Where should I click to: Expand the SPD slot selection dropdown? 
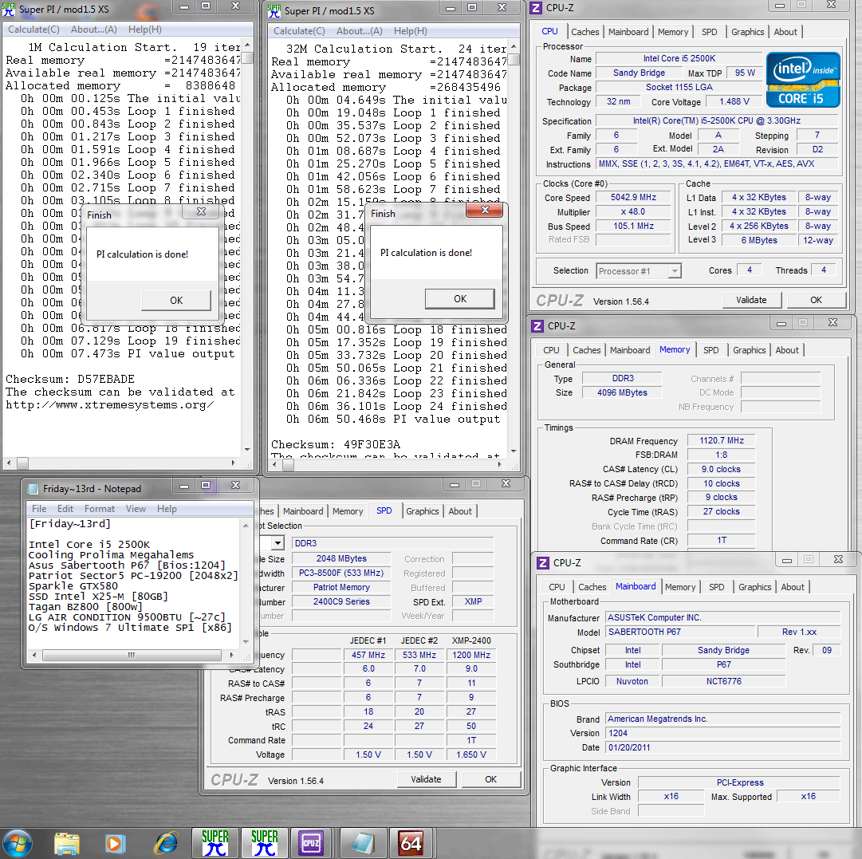tap(277, 543)
